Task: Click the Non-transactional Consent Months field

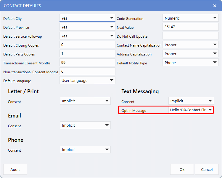Action: click(x=87, y=71)
